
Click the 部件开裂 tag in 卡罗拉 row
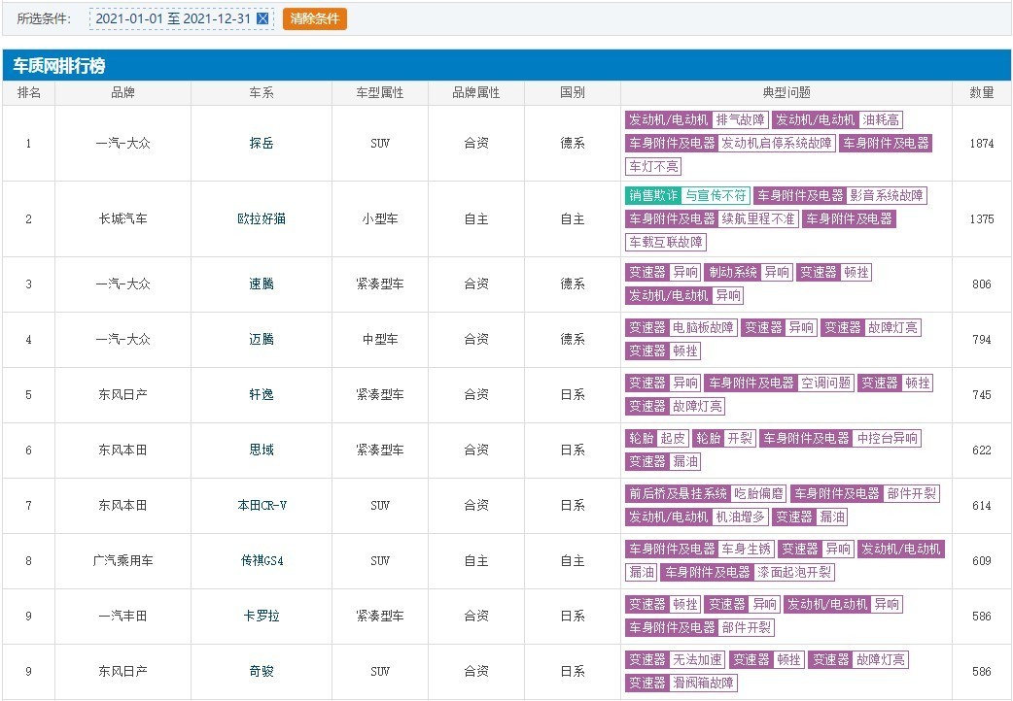[747, 627]
